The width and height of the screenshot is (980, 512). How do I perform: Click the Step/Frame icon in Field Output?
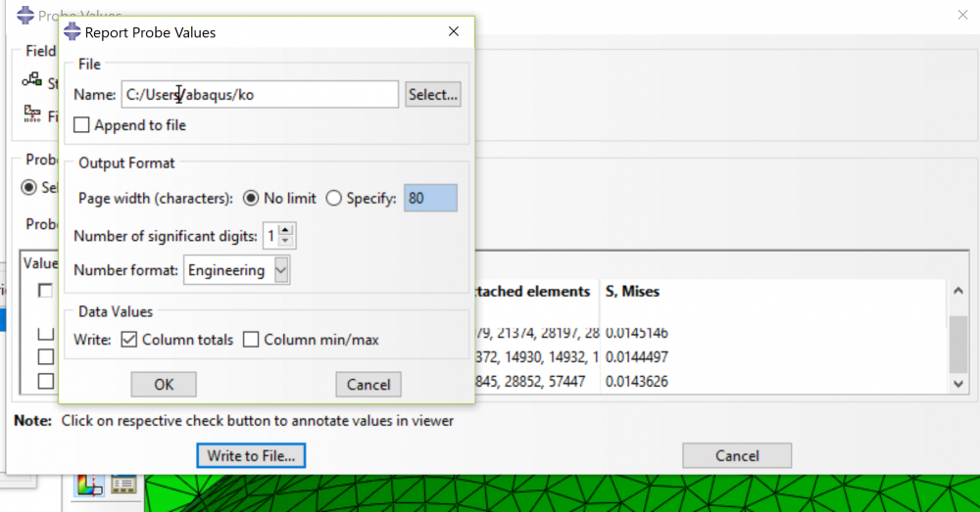pyautogui.click(x=32, y=80)
